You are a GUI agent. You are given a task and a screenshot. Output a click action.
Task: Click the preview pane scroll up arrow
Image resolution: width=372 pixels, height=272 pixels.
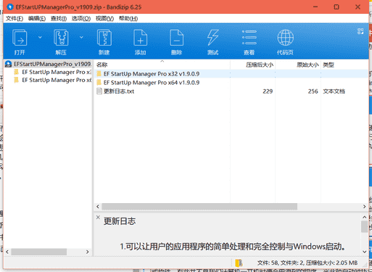coord(365,217)
